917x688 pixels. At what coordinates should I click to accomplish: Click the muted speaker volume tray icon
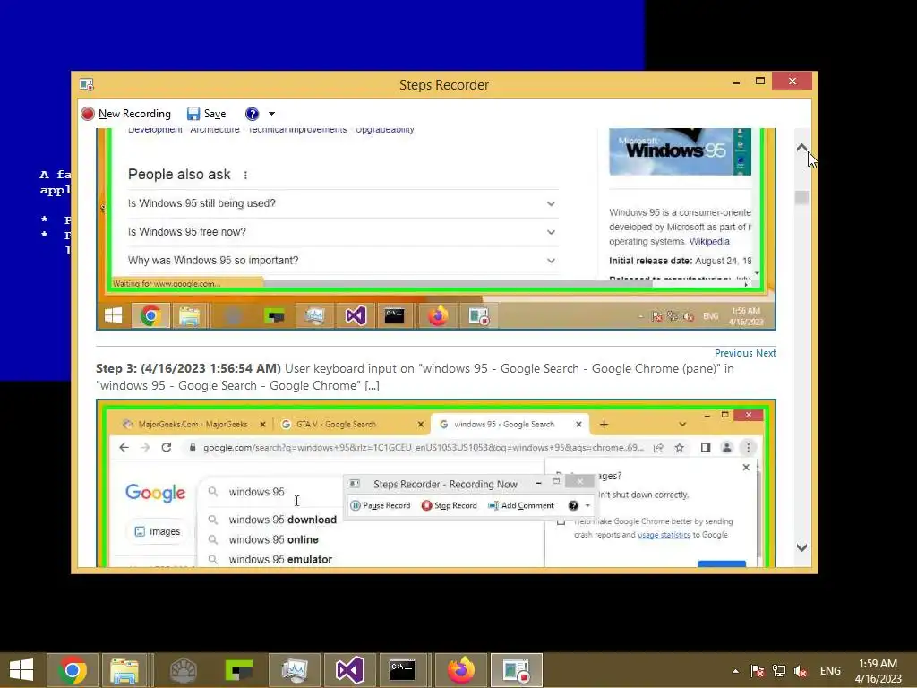801,671
